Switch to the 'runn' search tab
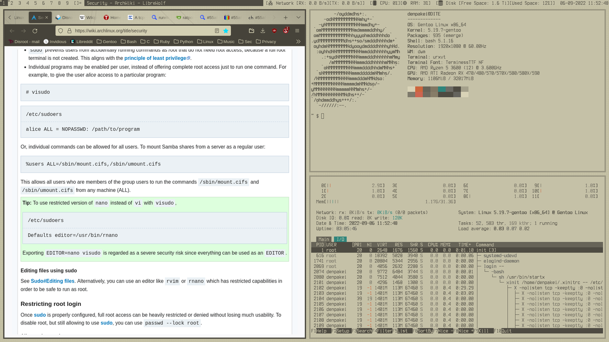Viewport: 609px width, 342px height. tap(161, 18)
